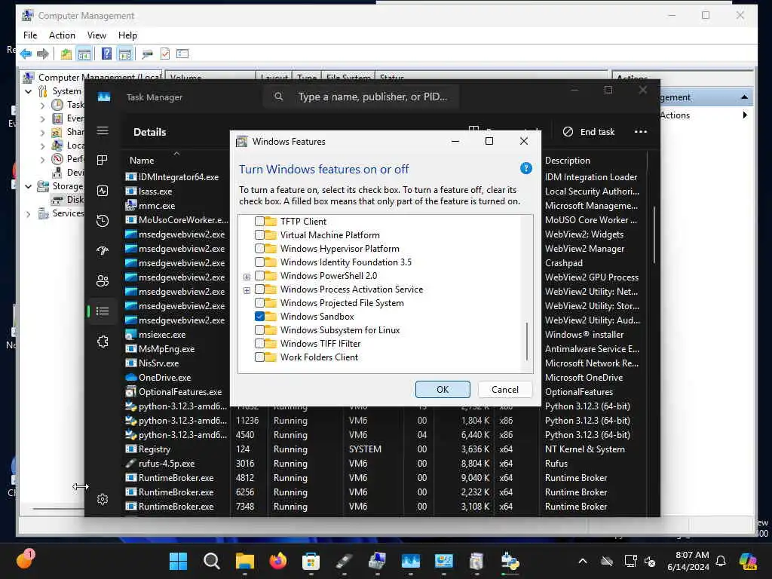Open File Explorer from taskbar

coord(245,561)
